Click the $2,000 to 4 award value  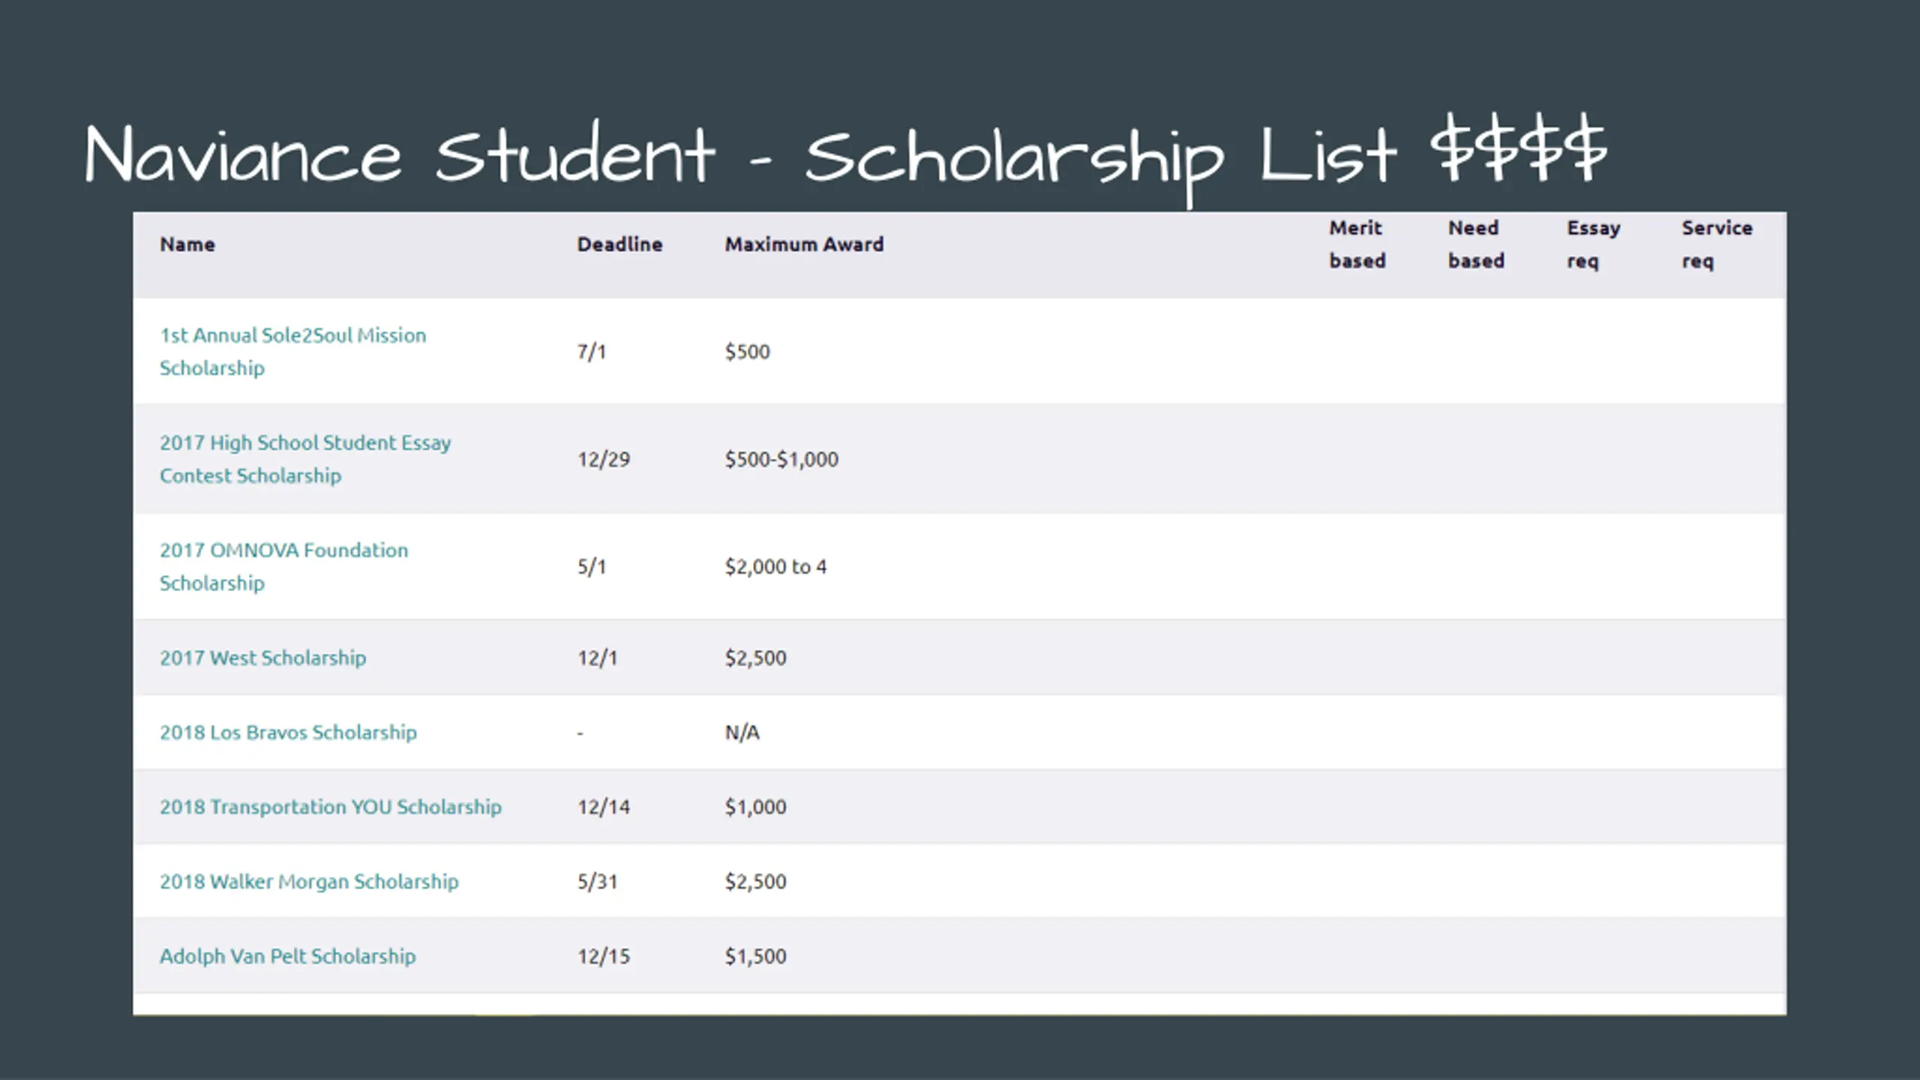(775, 566)
